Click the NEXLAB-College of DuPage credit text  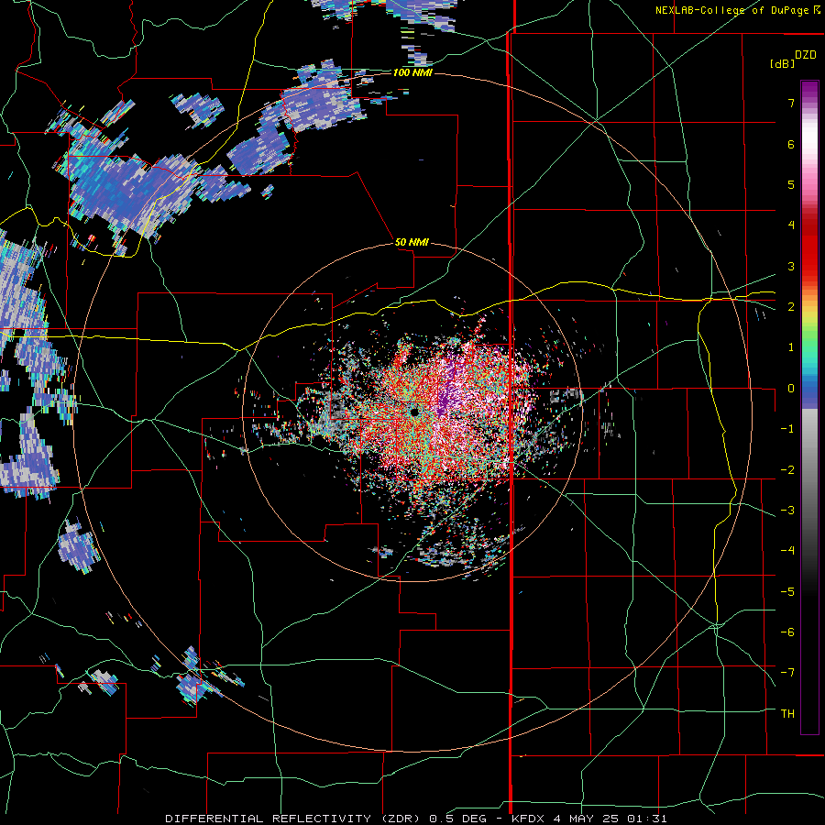tap(734, 10)
